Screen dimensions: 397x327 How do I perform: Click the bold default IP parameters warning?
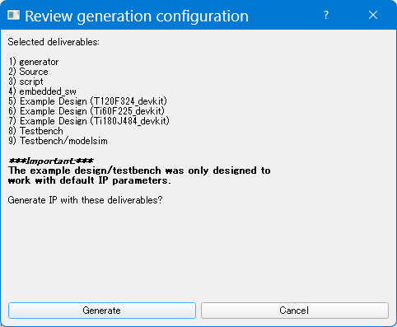(139, 175)
